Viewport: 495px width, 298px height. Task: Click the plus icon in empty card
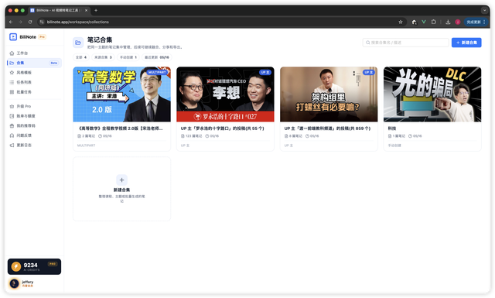pyautogui.click(x=122, y=180)
